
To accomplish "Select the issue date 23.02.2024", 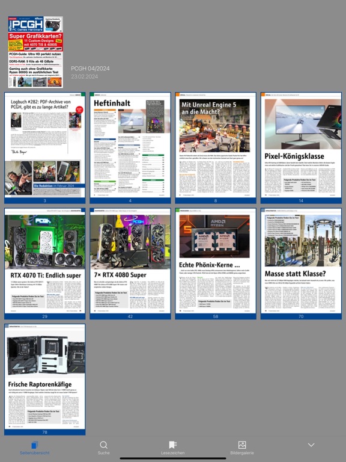I will (x=85, y=76).
